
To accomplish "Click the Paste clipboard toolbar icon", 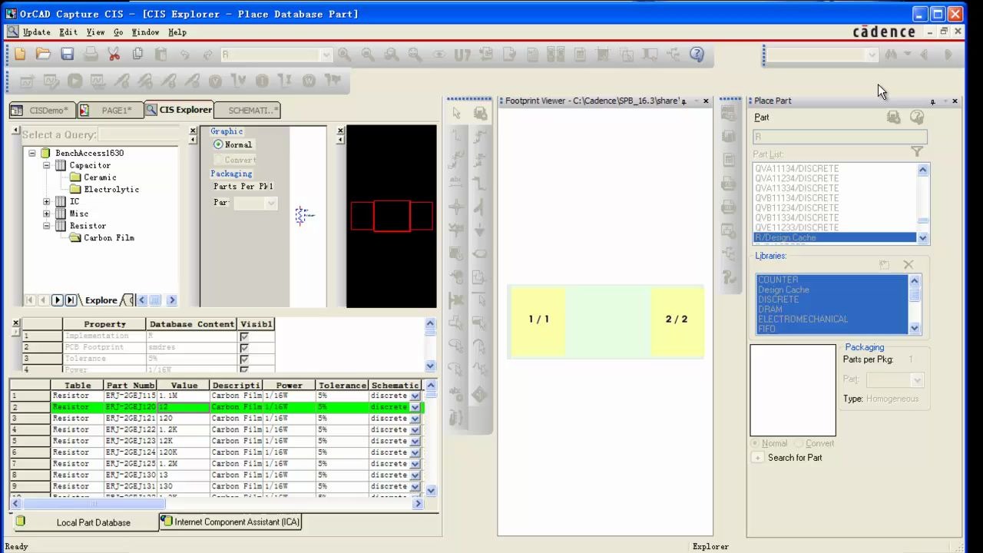I will 161,54.
